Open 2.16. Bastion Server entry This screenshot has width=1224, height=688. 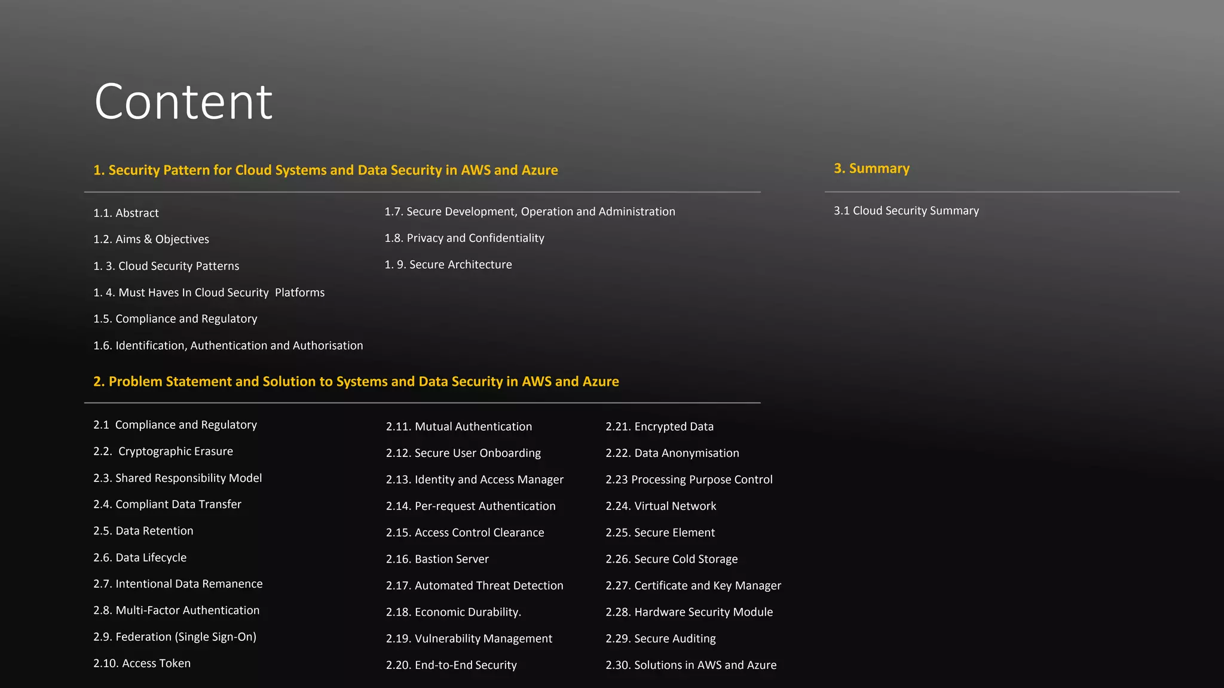pos(437,560)
